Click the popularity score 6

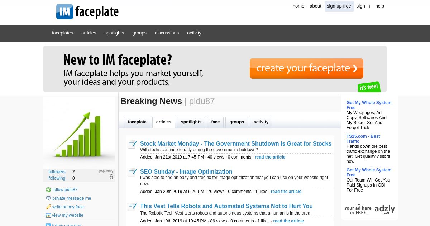(111, 177)
